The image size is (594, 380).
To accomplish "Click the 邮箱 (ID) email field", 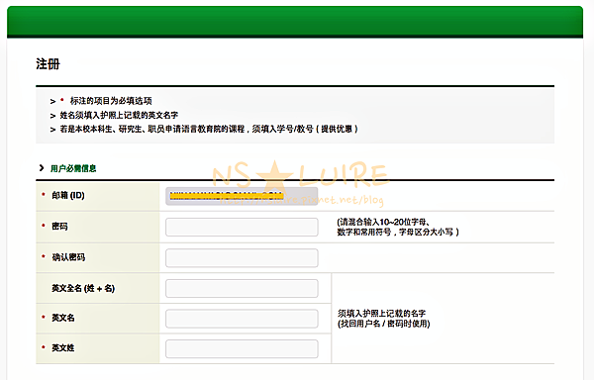I will [x=242, y=196].
